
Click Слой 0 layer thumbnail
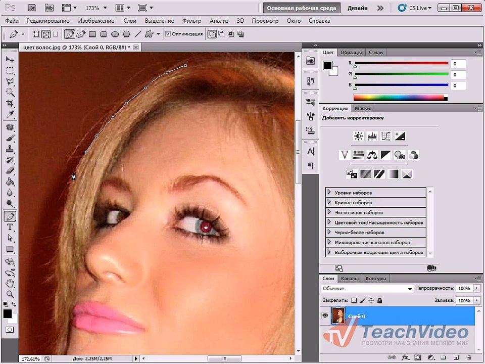(338, 315)
